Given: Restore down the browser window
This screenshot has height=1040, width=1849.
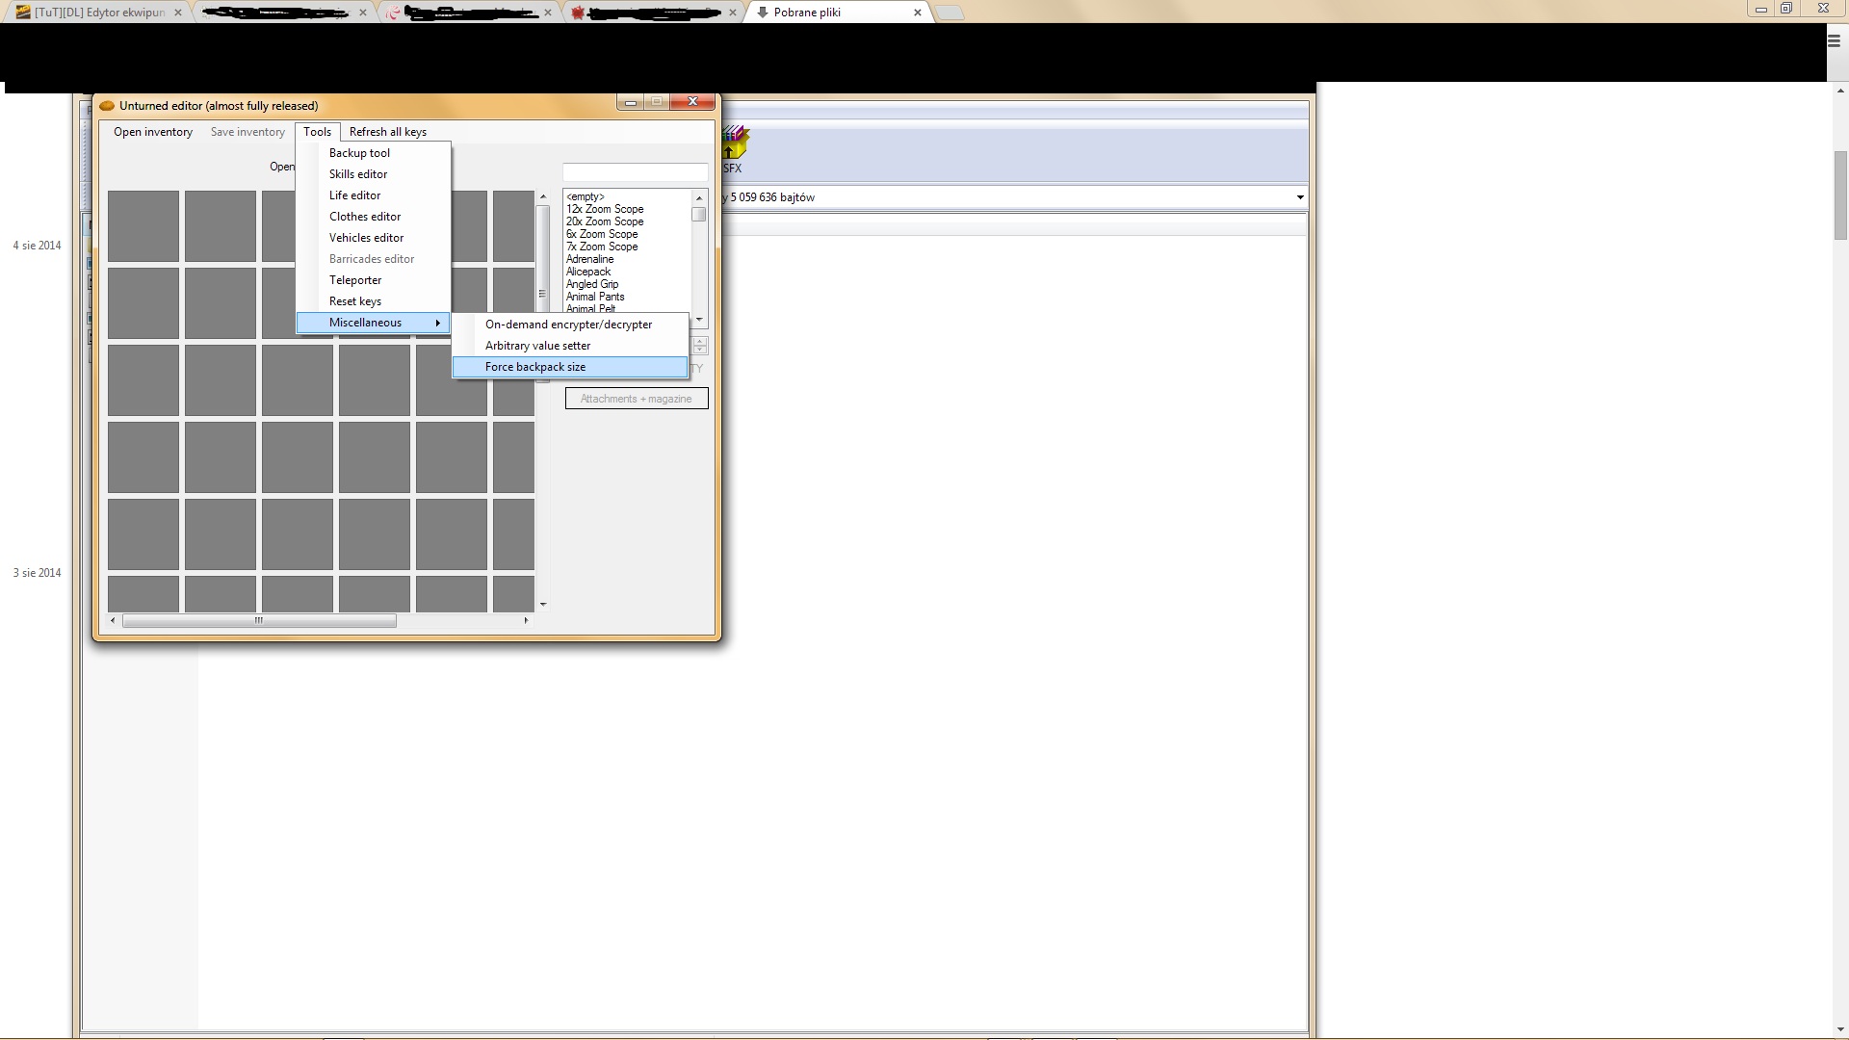Looking at the screenshot, I should 1786,9.
